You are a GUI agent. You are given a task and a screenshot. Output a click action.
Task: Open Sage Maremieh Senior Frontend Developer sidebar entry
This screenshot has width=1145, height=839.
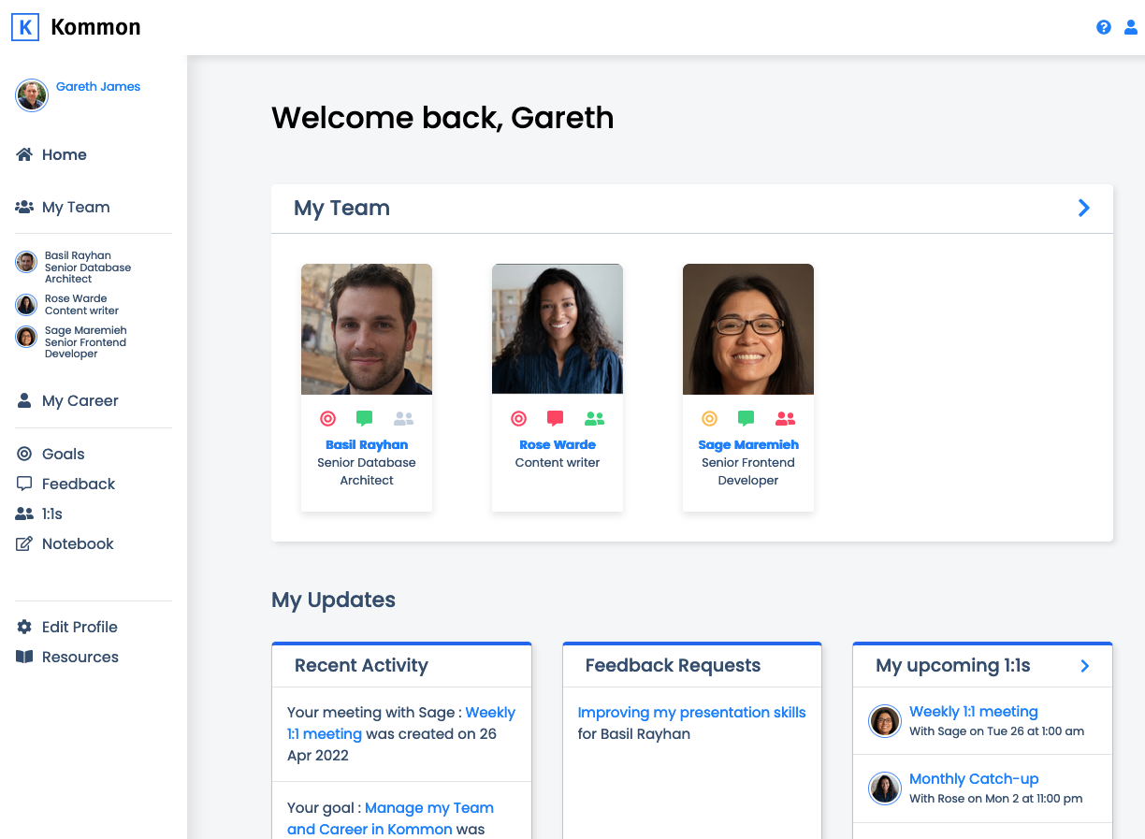point(85,342)
